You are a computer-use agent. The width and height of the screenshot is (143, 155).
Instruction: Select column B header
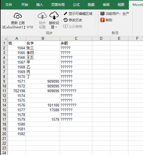click(43, 38)
